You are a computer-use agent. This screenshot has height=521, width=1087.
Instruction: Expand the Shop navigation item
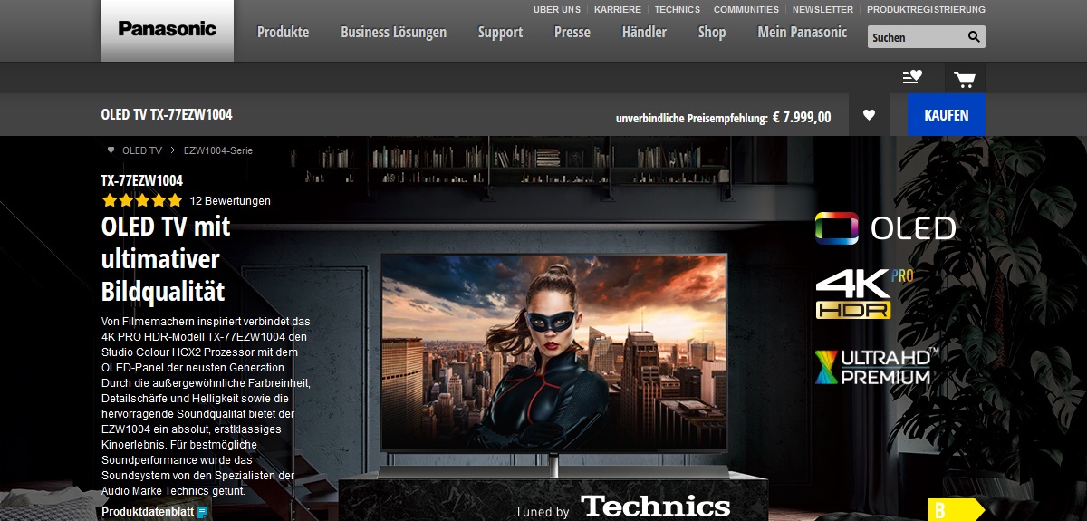click(711, 32)
